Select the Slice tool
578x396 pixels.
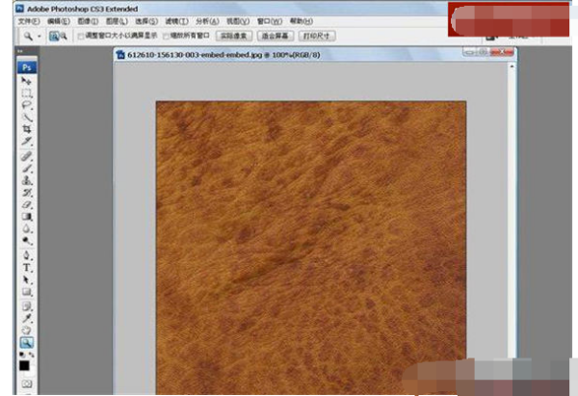click(27, 142)
